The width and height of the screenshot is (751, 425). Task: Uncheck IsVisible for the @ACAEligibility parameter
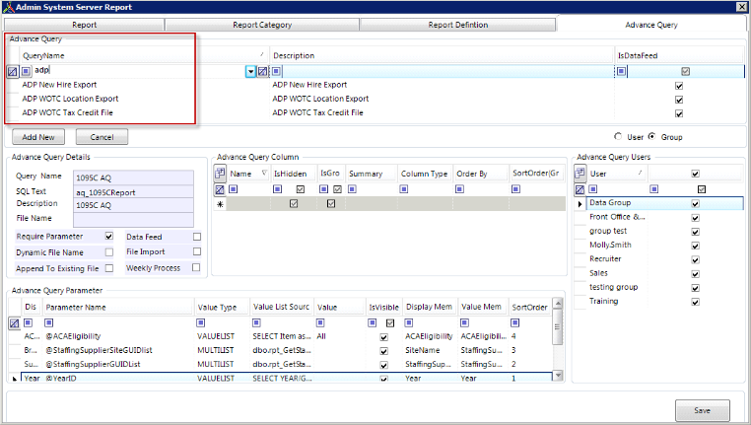point(383,337)
